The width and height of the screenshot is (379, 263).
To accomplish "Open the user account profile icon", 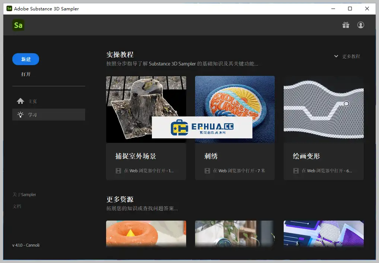I will 360,25.
